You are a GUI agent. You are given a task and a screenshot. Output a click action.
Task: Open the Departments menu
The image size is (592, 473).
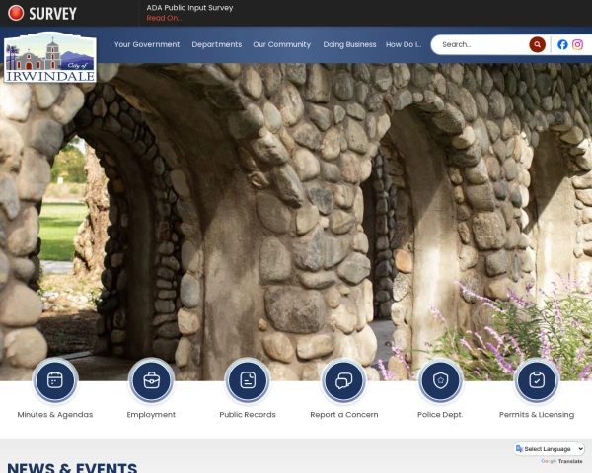pyautogui.click(x=217, y=44)
